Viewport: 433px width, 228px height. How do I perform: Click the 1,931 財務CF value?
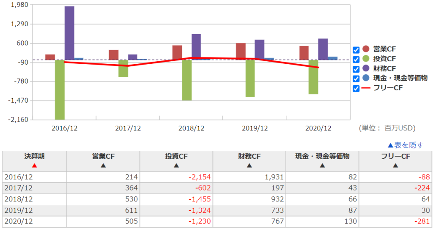[274, 177]
